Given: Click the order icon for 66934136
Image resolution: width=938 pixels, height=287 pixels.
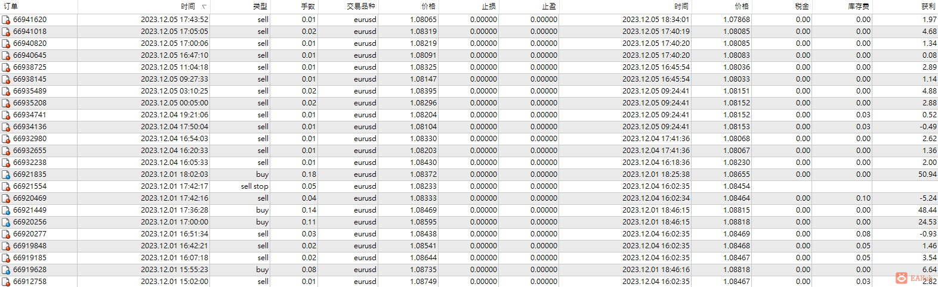Looking at the screenshot, I should coord(6,127).
